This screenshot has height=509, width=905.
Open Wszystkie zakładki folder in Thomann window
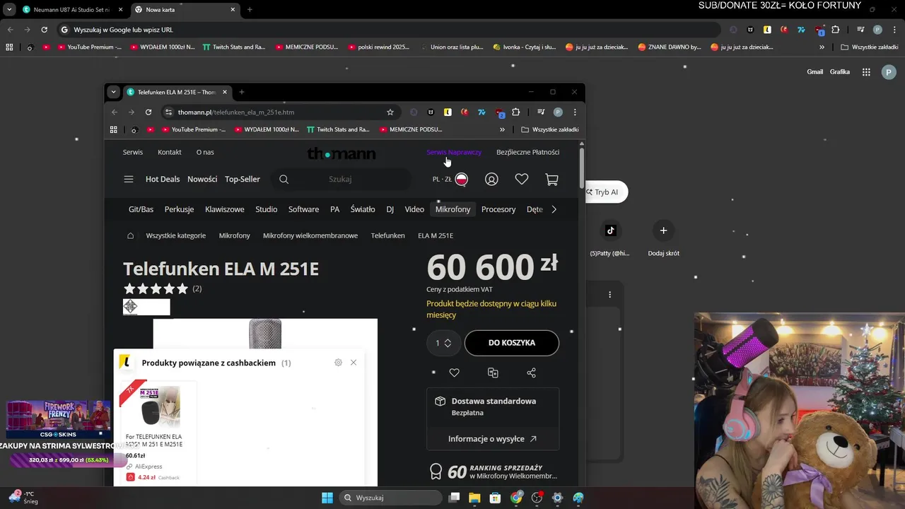(x=550, y=130)
